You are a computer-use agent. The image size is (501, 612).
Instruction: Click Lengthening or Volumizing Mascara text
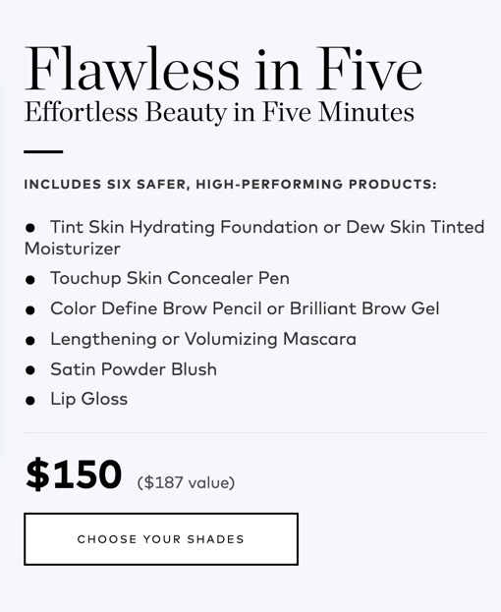[x=203, y=339]
